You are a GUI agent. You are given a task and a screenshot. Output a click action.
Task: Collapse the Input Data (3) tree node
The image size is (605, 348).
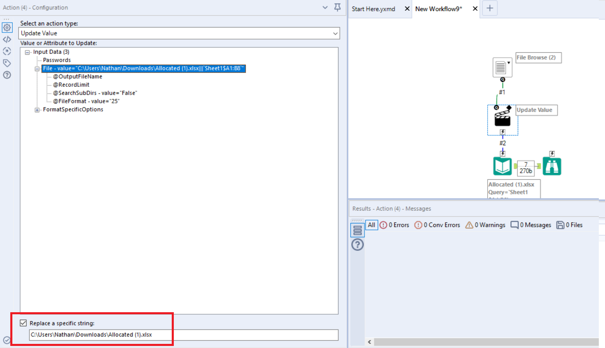(x=27, y=52)
